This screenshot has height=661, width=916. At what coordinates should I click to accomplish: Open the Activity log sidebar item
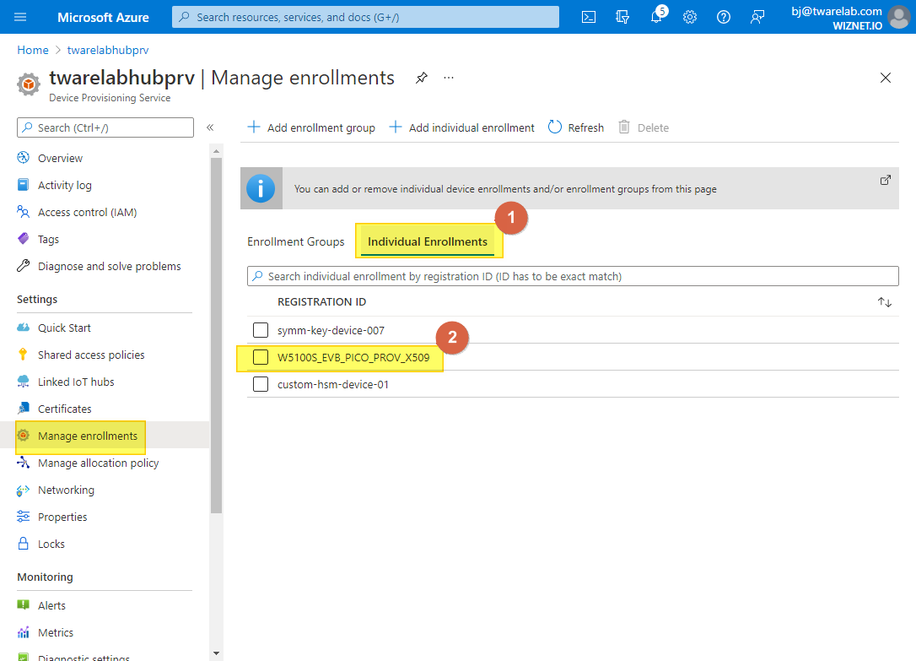(x=65, y=185)
